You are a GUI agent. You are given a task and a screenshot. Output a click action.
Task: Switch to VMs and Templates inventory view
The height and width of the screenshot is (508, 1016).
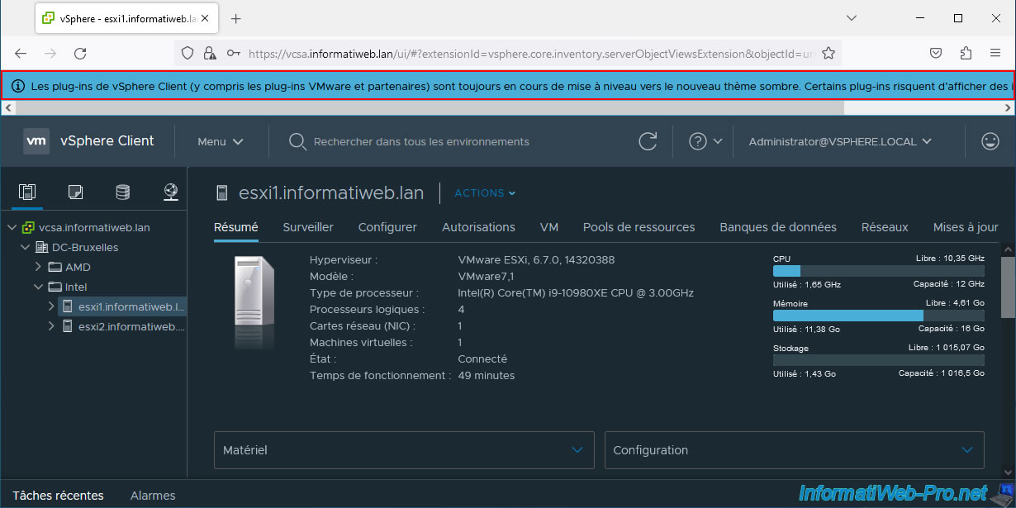click(x=75, y=192)
